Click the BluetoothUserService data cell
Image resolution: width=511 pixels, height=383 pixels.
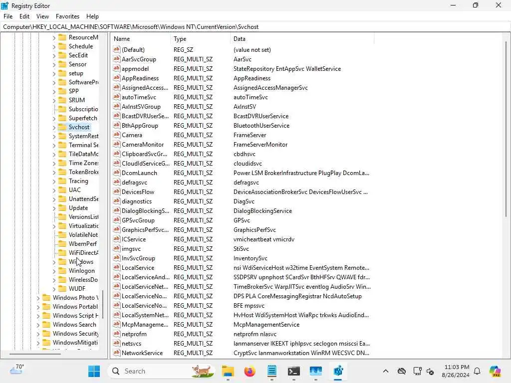261,125
